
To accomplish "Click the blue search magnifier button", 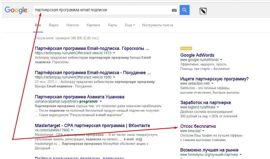I will coord(185,10).
